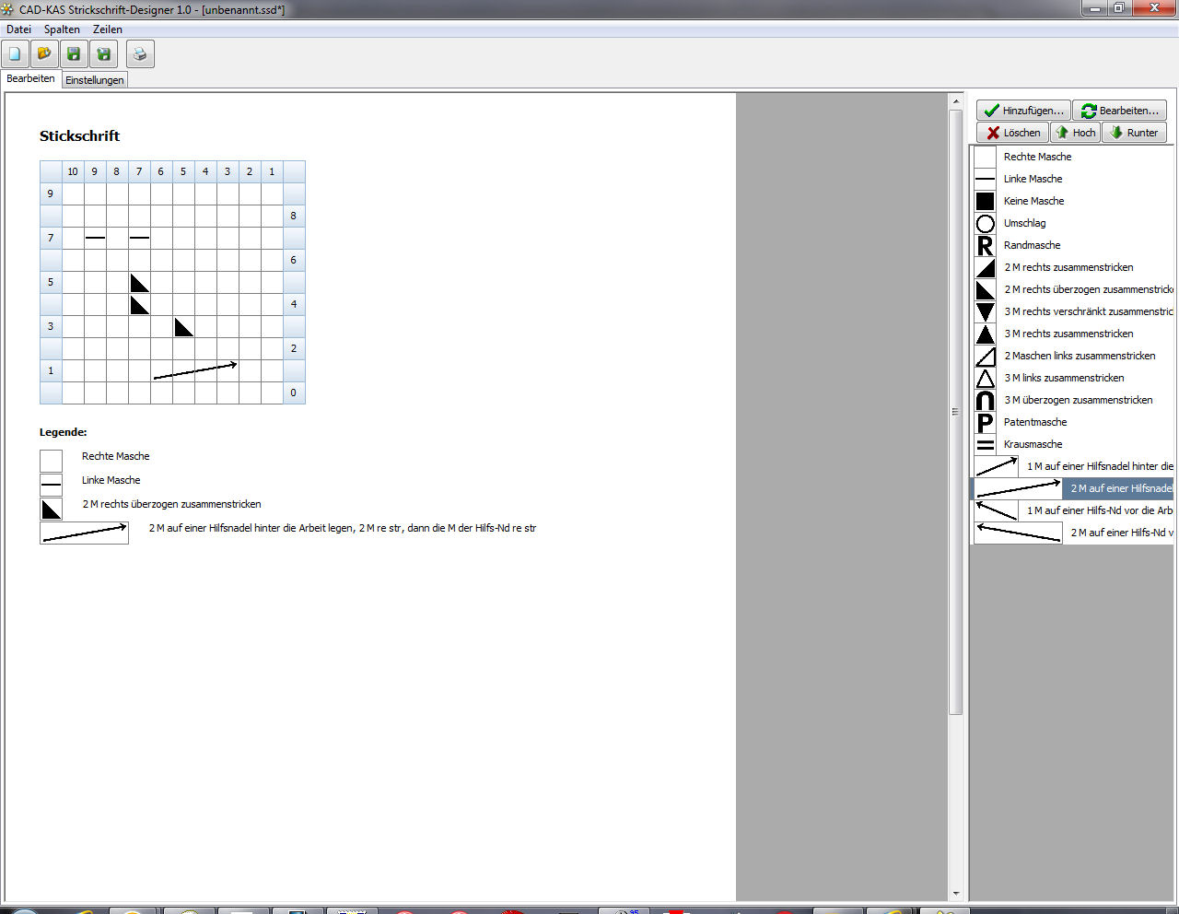This screenshot has height=914, width=1179.
Task: Click the new document toolbar icon
Action: [16, 54]
